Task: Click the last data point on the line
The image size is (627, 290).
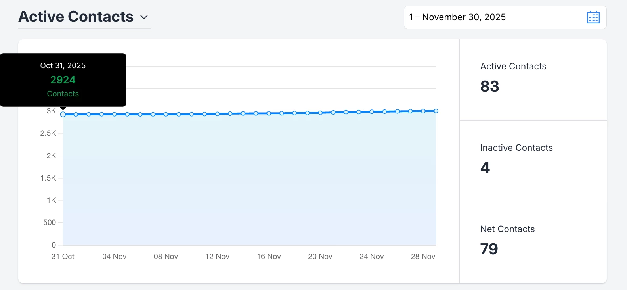Action: (x=436, y=111)
